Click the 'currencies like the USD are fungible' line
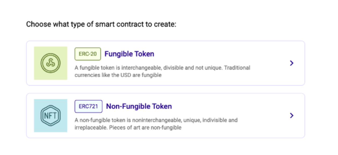Viewport: 338px width, 155px height. [118, 75]
